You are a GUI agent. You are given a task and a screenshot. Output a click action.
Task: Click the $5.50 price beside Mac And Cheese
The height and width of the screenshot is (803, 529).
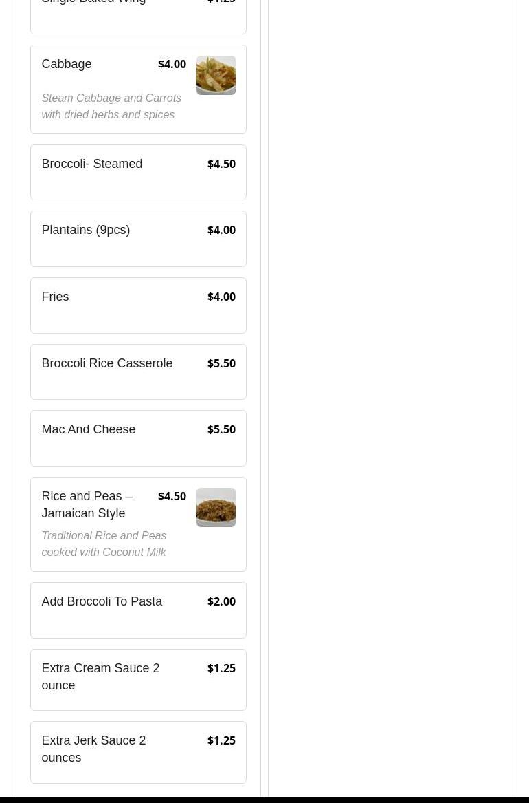coord(221,429)
